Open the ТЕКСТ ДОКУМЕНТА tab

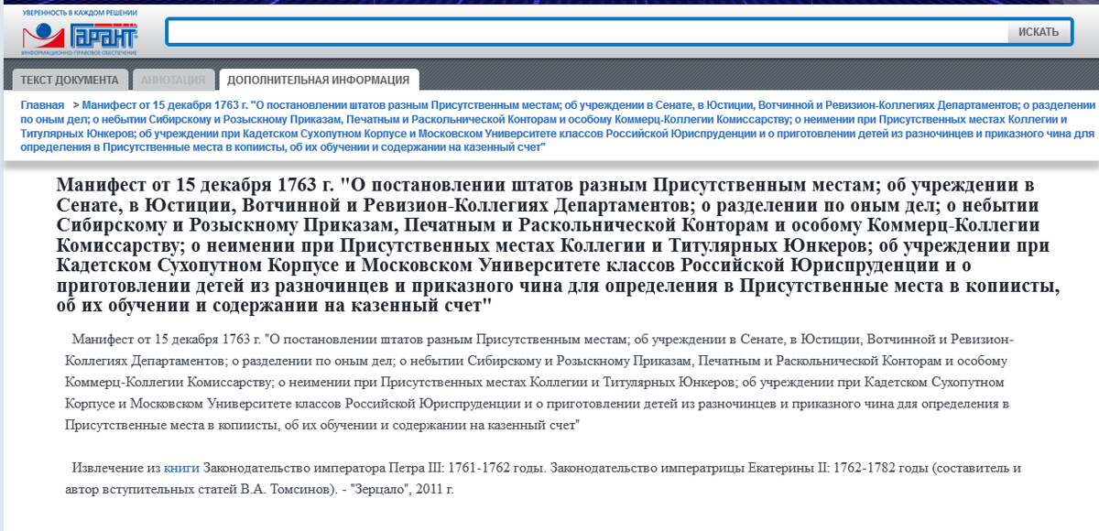point(70,80)
